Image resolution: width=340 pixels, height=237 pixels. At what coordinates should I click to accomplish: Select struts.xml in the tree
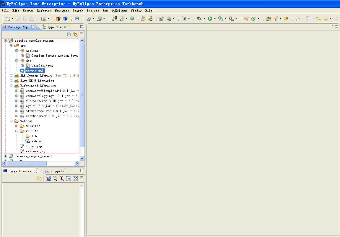[x=35, y=71]
